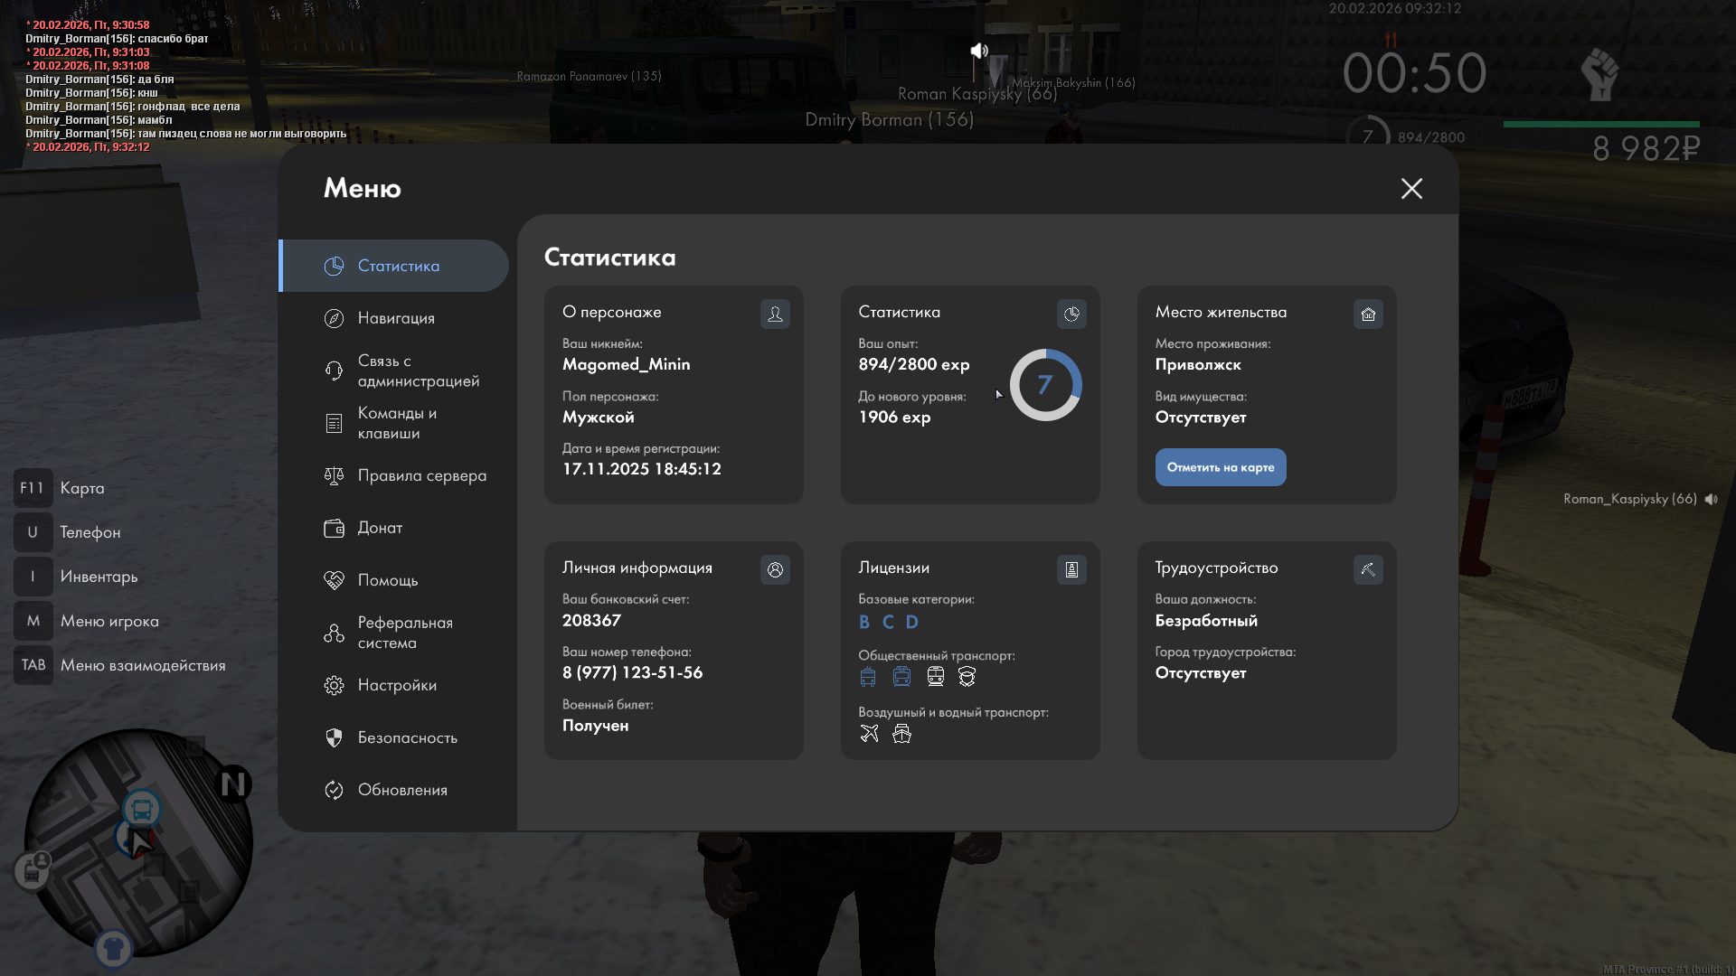
Task: Open the Навигация menu section
Action: click(396, 318)
